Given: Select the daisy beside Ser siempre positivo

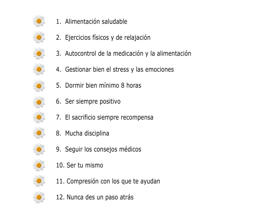Looking at the screenshot, I should [39, 101].
